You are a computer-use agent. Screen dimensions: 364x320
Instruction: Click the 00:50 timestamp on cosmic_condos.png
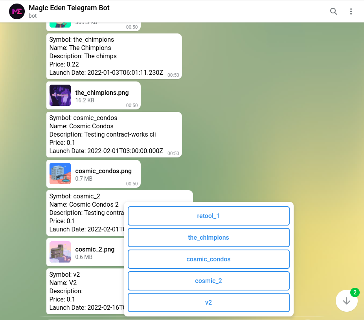pos(132,183)
